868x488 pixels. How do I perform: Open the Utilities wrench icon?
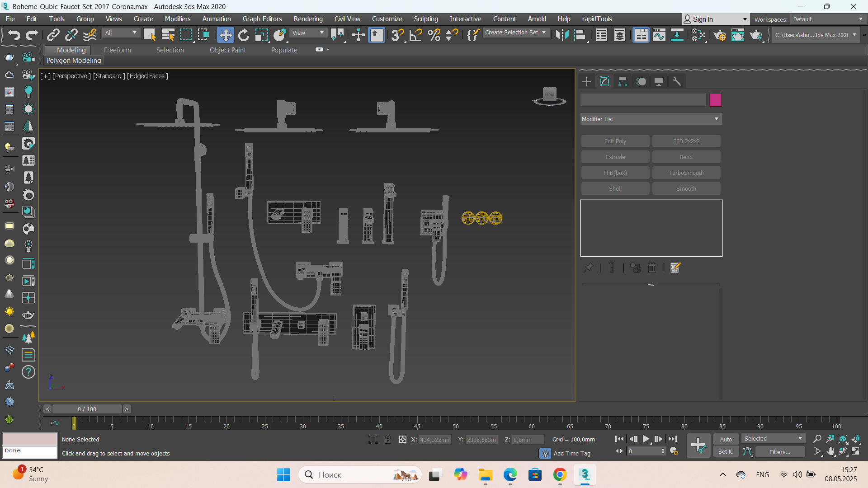click(x=677, y=81)
